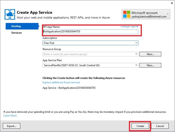175x132 pixels.
Task: Close the Create App Service dialog
Action: [172, 3]
